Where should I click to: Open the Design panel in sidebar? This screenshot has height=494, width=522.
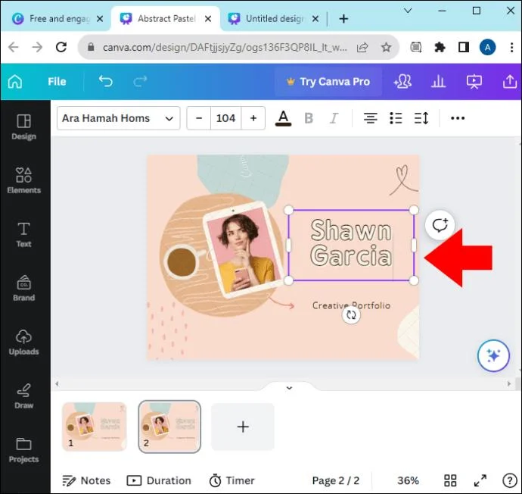(x=23, y=127)
